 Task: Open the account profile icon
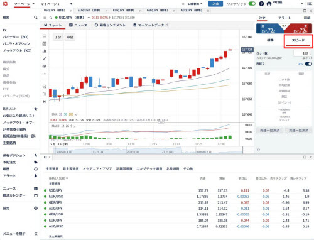tap(269, 4)
